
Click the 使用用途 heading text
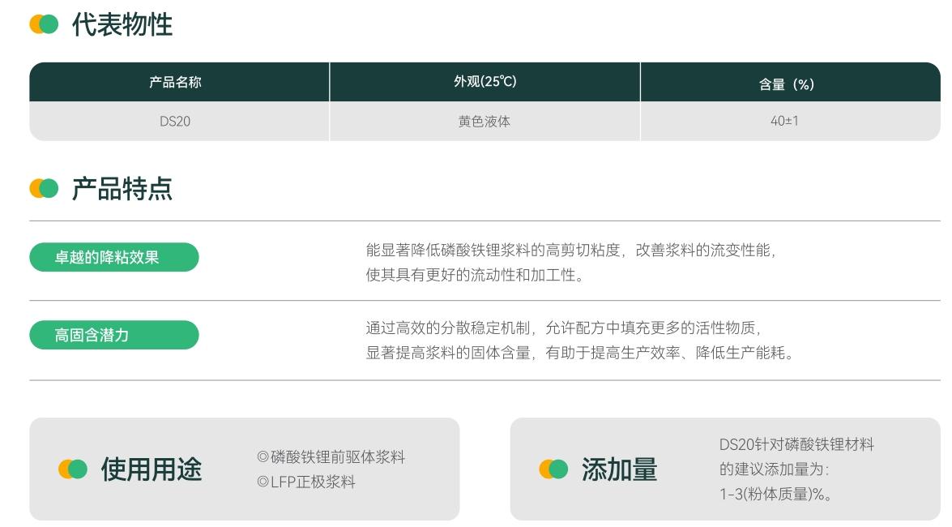coord(152,469)
